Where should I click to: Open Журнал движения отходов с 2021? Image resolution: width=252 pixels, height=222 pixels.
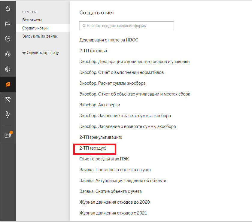pyautogui.click(x=113, y=213)
